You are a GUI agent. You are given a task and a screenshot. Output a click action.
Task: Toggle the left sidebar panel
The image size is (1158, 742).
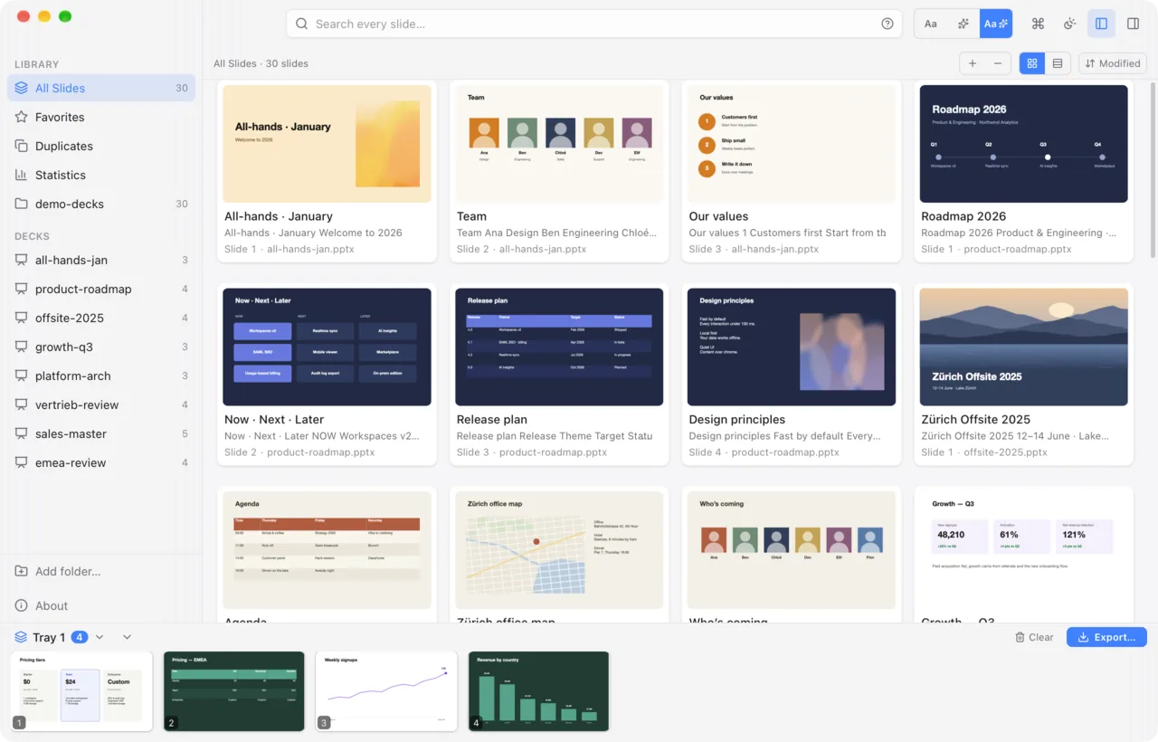coord(1101,24)
